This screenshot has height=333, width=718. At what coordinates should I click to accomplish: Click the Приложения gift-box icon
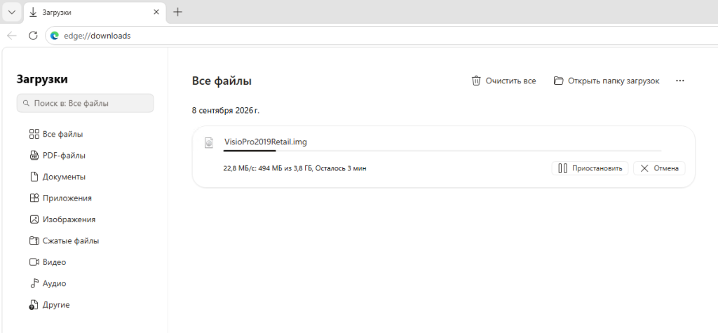coord(34,198)
